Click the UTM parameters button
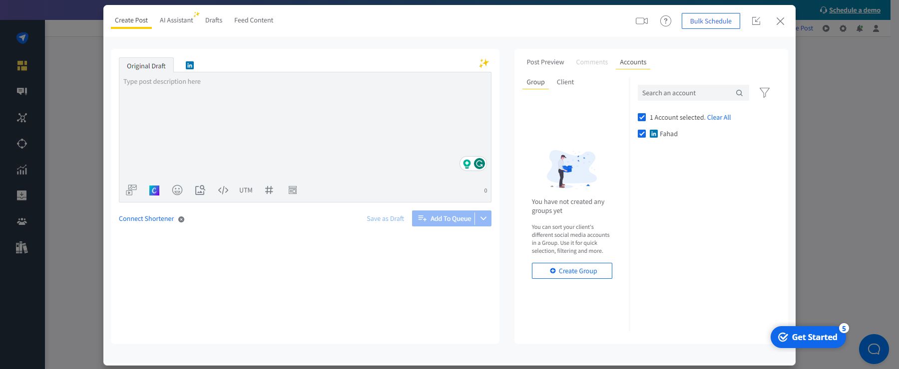The image size is (899, 369). click(246, 190)
